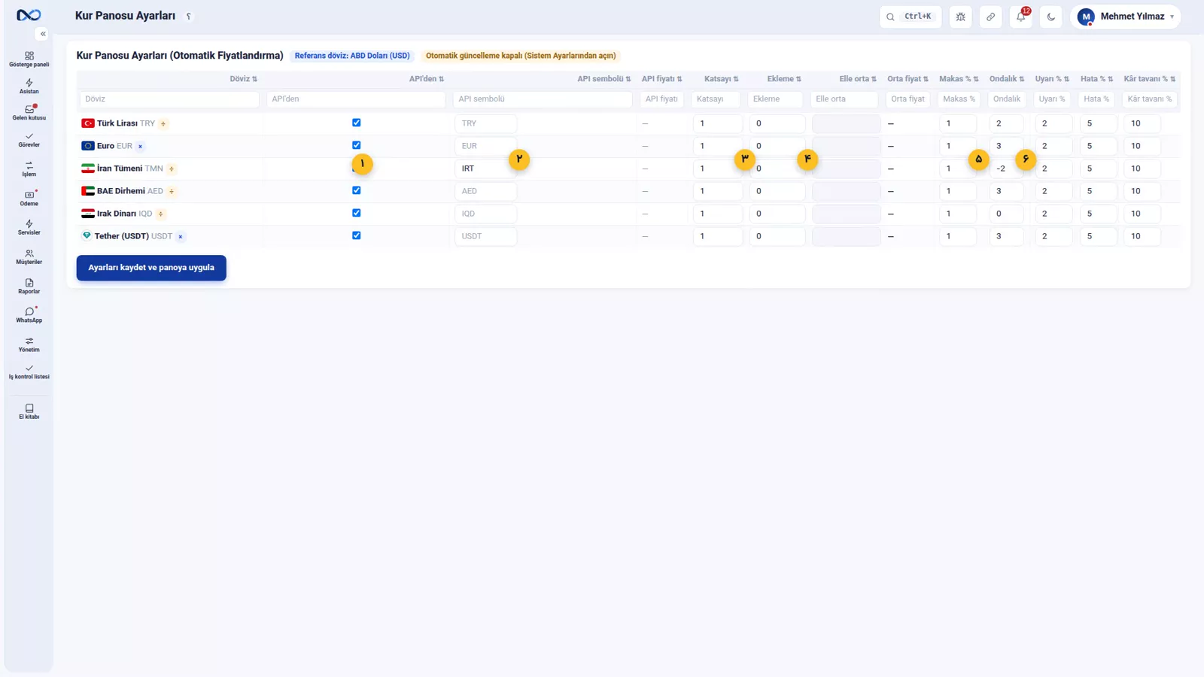Screen dimensions: 1204x677
Task: Sort by Makas % column header
Action: (x=959, y=79)
